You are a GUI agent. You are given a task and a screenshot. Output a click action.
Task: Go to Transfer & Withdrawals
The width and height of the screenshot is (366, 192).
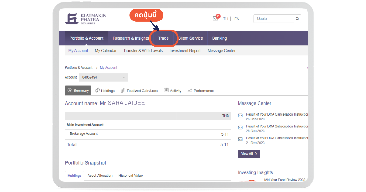tap(143, 51)
